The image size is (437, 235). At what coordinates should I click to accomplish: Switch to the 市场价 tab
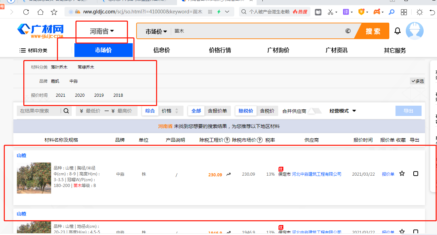103,50
